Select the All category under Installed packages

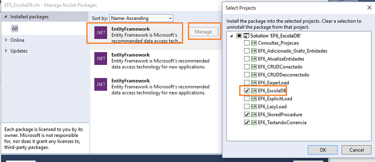(x=15, y=29)
